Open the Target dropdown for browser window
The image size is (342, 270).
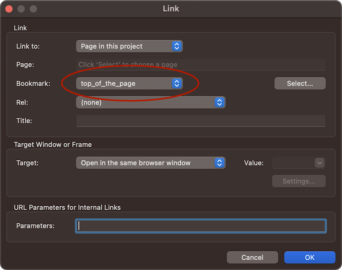150,163
